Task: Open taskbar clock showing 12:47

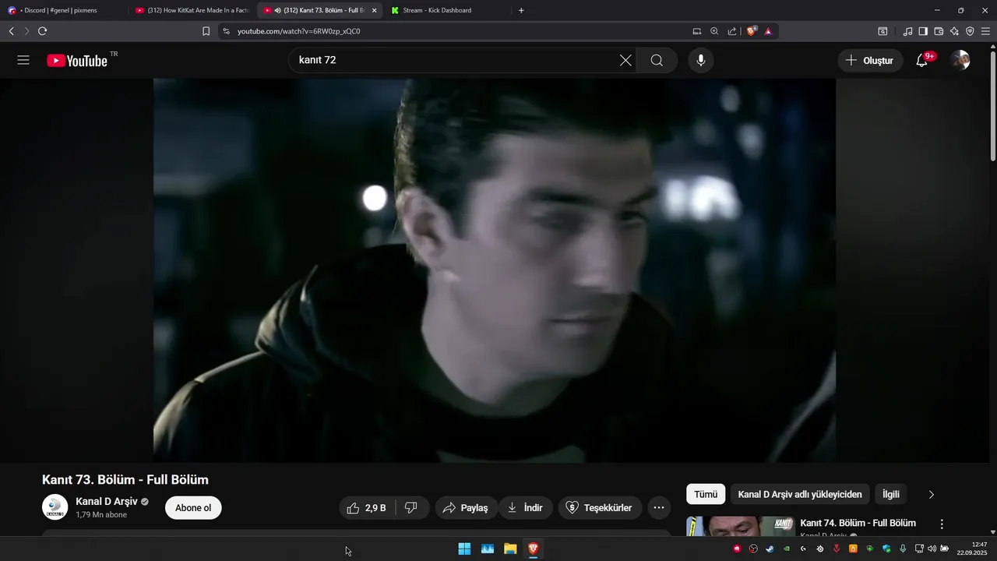Action: 972,549
